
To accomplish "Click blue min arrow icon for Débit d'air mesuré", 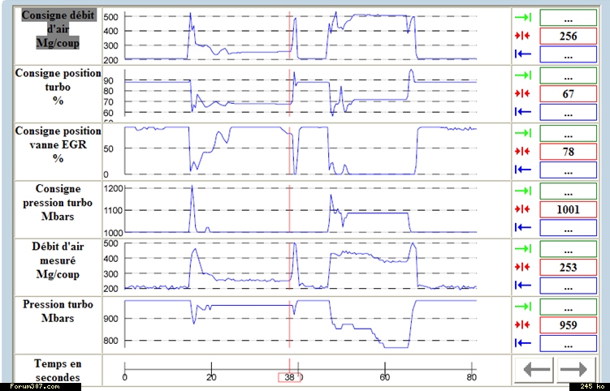I will tap(523, 286).
